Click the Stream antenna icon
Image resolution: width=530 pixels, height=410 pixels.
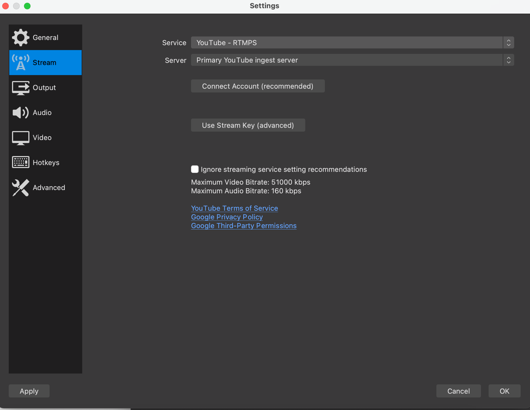coord(20,62)
